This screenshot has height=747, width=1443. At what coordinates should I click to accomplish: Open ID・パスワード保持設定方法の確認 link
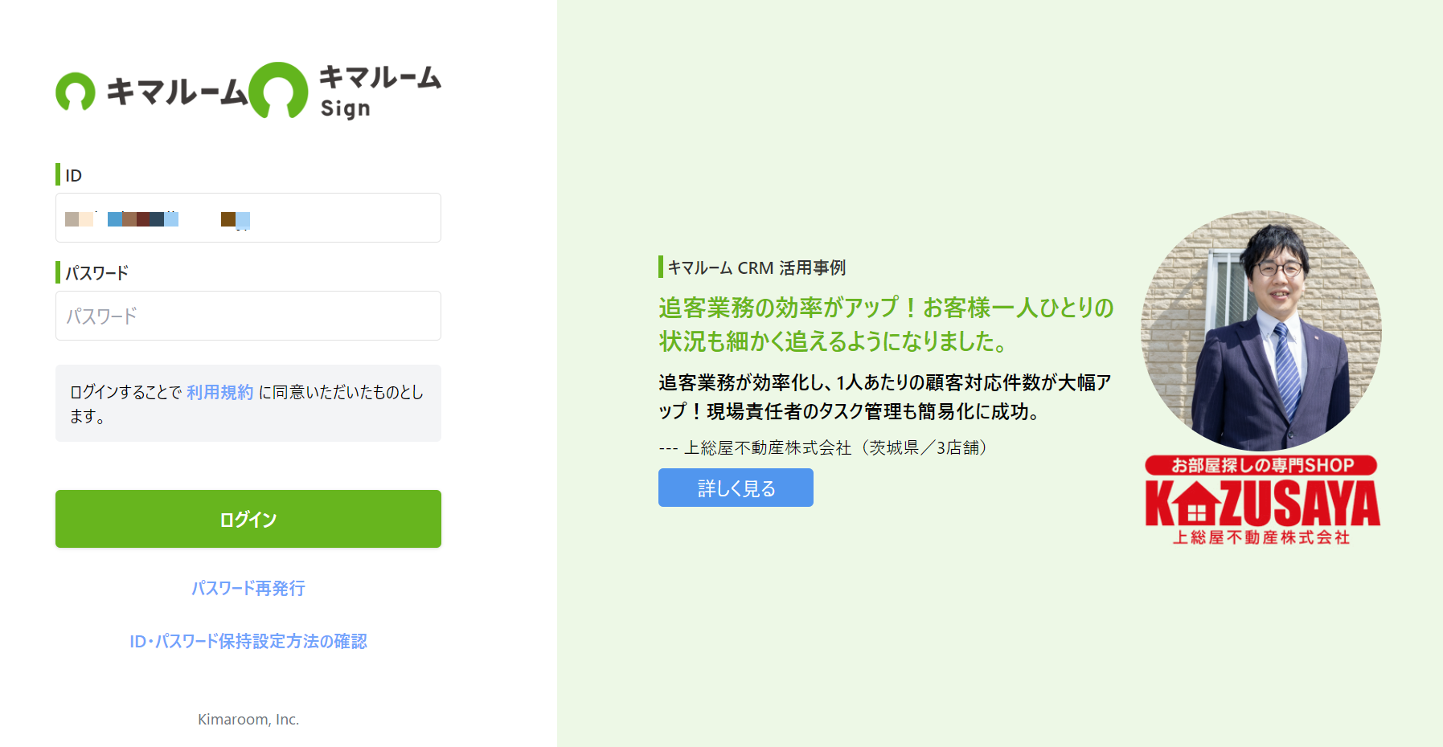pyautogui.click(x=248, y=641)
